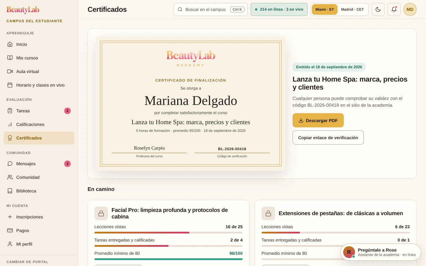426x266 pixels.
Task: Click the Biblioteca book icon
Action: coord(10,191)
